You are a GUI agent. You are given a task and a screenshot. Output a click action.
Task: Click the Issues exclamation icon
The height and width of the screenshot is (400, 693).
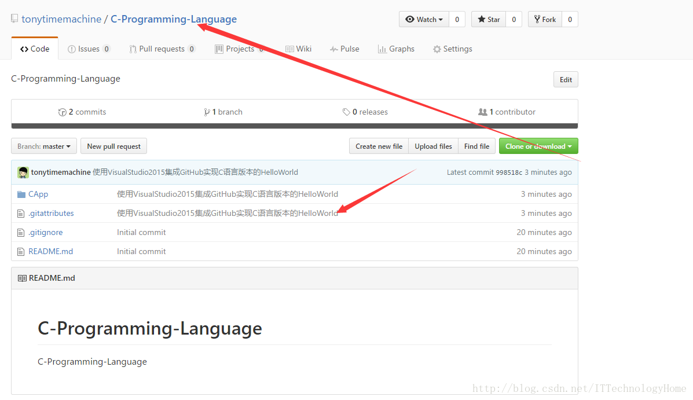pos(72,49)
